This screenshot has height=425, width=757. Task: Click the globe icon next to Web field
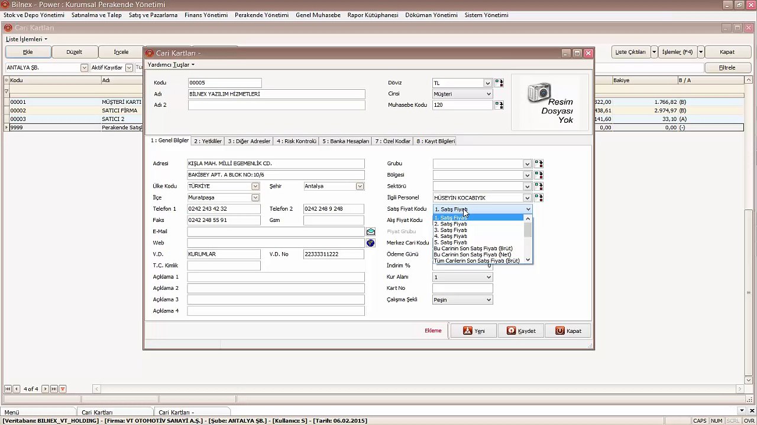(x=371, y=243)
